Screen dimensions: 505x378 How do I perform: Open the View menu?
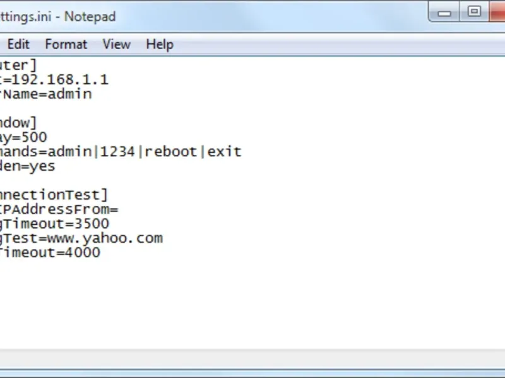point(116,44)
